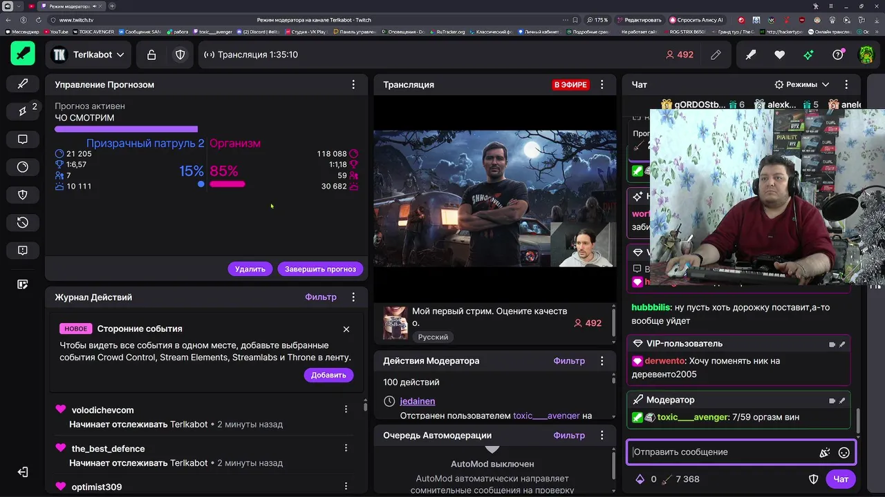The image size is (885, 497).
Task: Click the heart icon in top right bar
Action: coord(780,55)
